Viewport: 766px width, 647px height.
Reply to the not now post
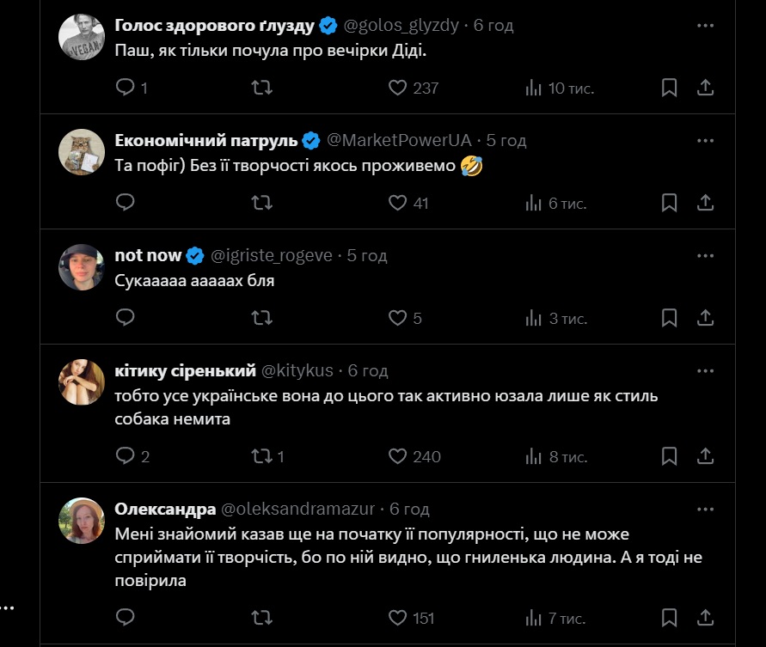coord(126,318)
